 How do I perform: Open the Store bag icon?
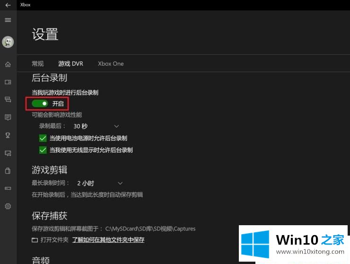pos(8,171)
